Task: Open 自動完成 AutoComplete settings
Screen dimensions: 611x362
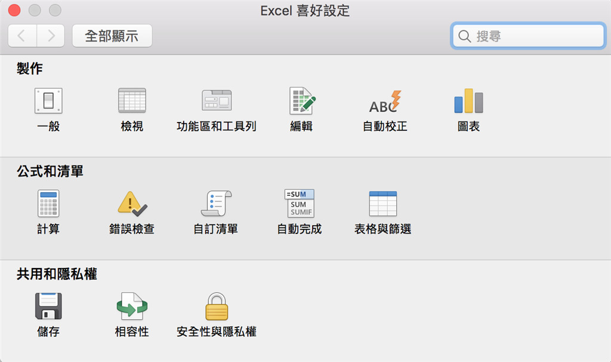Action: point(300,213)
